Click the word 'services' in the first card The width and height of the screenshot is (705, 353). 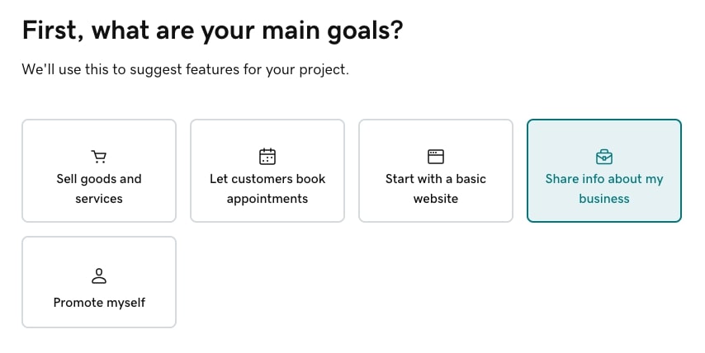click(x=99, y=199)
